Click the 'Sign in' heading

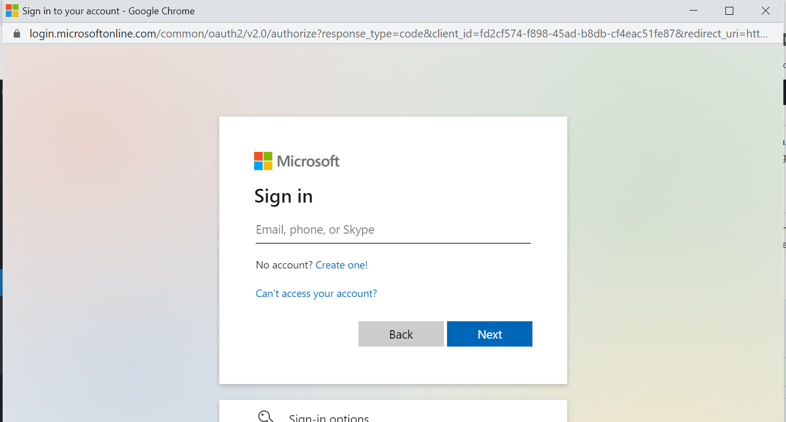[x=284, y=196]
